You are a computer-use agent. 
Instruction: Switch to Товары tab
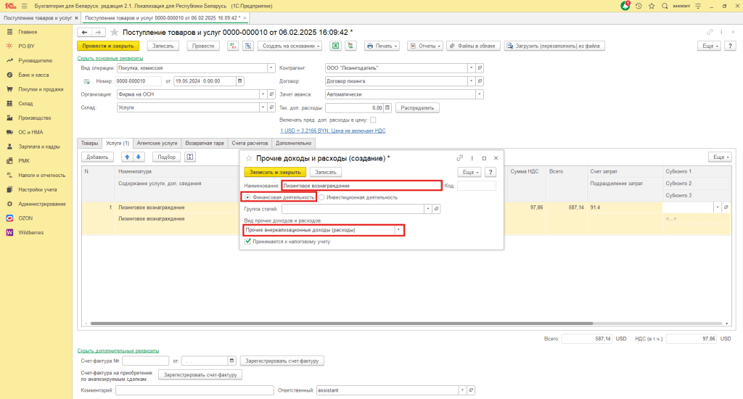point(89,143)
